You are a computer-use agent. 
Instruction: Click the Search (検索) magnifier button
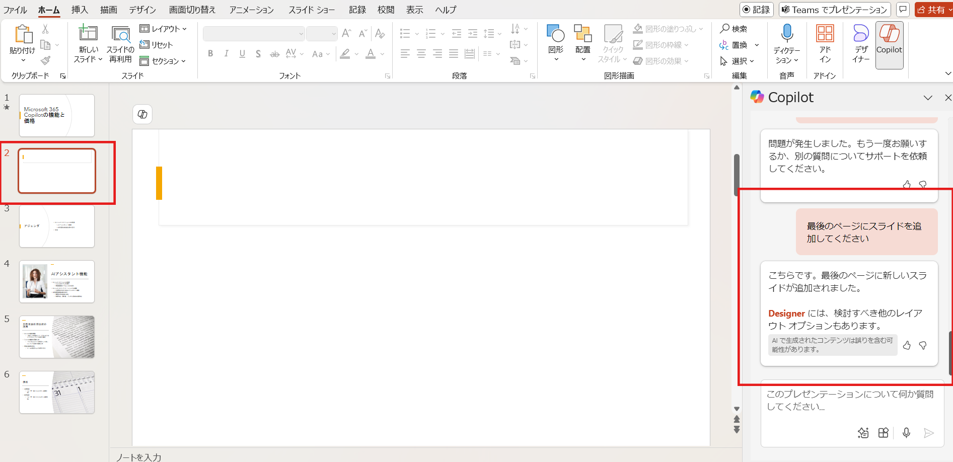tap(734, 29)
